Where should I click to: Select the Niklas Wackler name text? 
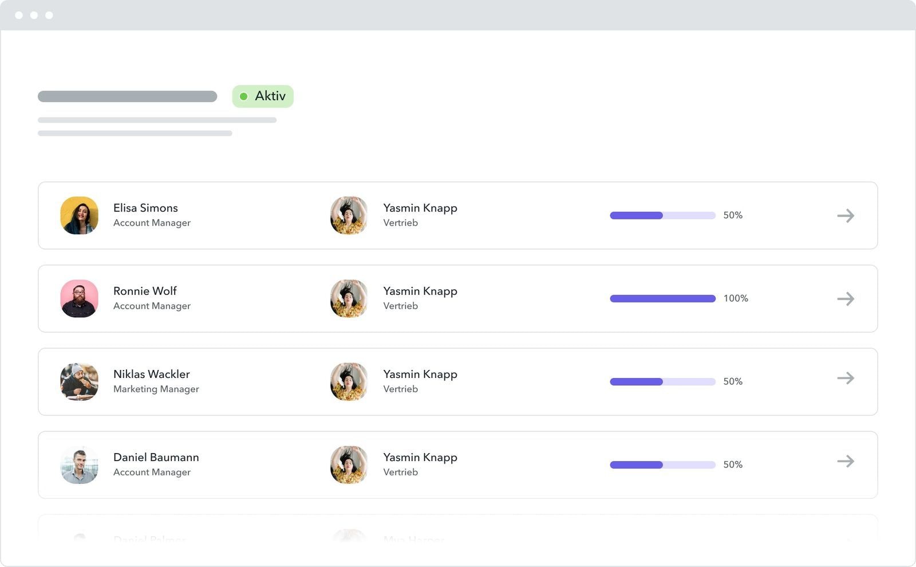point(151,374)
